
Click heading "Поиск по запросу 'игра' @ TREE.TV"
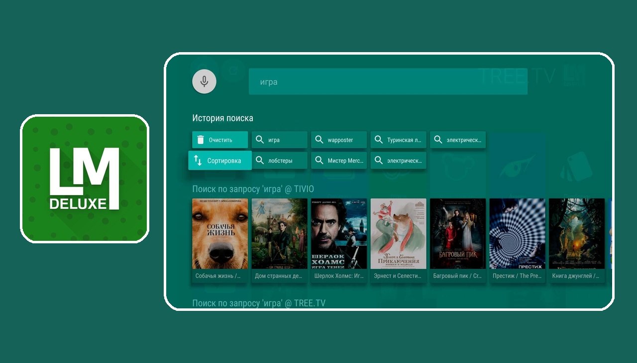[x=259, y=303]
